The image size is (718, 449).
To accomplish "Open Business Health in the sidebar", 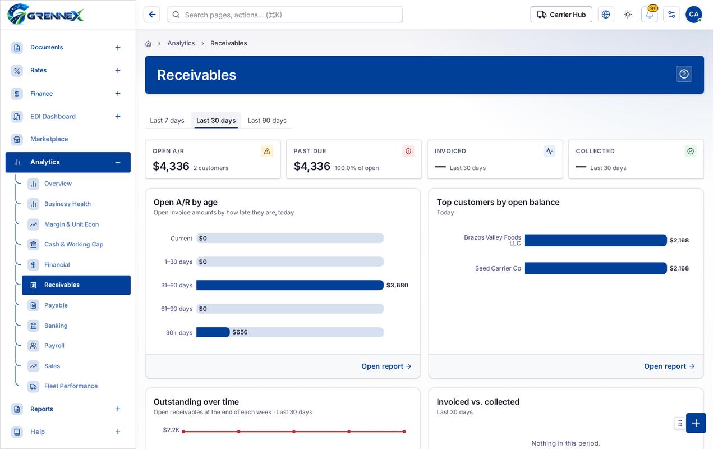I will (x=76, y=204).
